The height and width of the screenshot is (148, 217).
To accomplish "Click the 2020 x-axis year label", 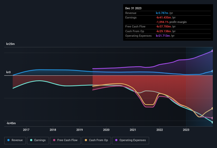I will [106, 130].
